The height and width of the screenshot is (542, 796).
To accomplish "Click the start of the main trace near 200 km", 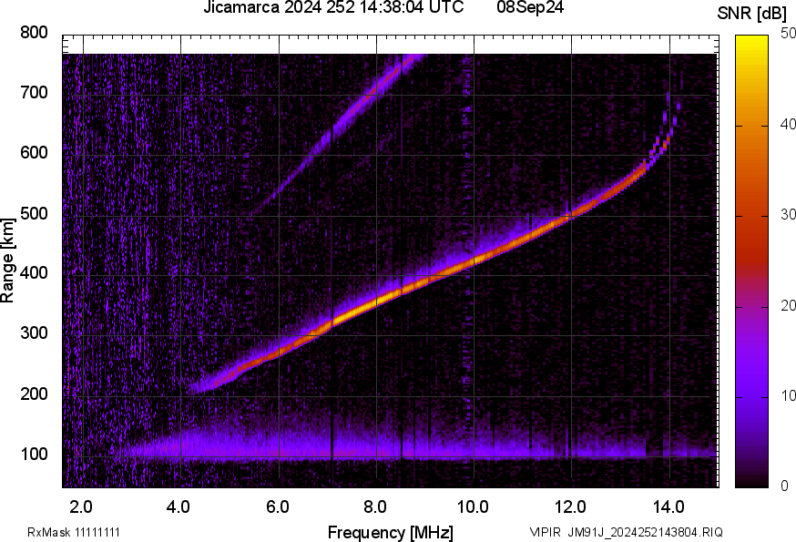I will pyautogui.click(x=200, y=384).
